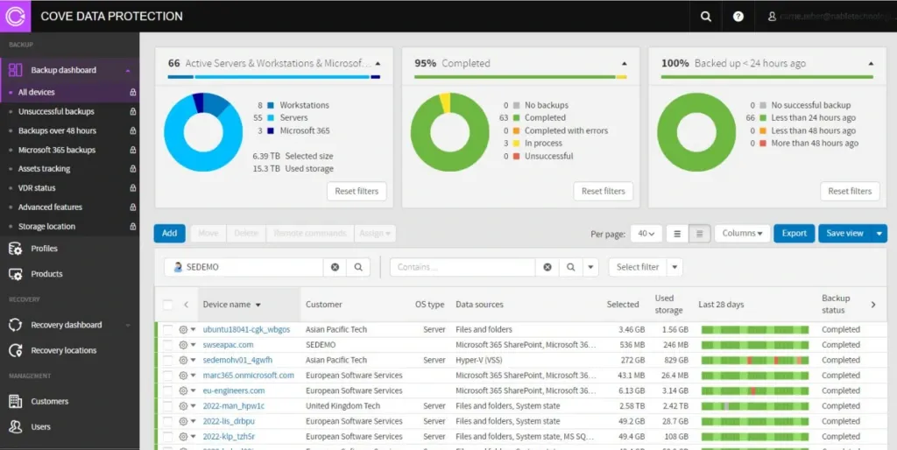Reset filters in Completed widget
The height and width of the screenshot is (450, 897).
click(603, 192)
